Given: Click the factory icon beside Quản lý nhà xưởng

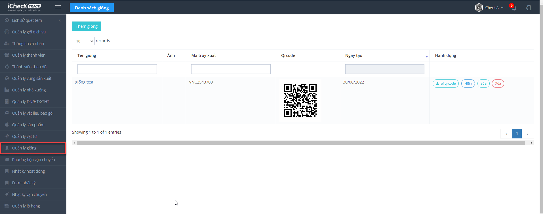Looking at the screenshot, I should point(7,90).
